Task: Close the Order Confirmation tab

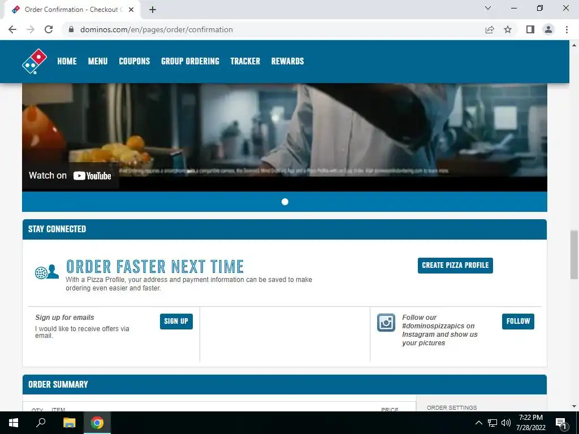Action: pos(131,10)
